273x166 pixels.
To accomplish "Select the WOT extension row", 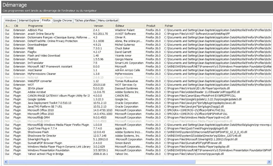I will coord(138,85).
